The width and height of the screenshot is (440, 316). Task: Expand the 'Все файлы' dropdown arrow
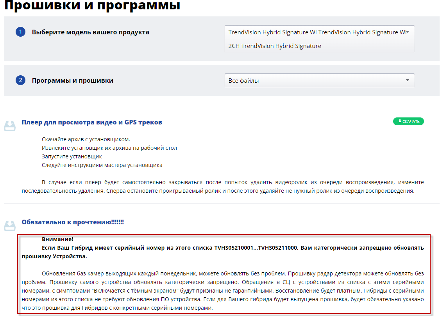coord(407,80)
